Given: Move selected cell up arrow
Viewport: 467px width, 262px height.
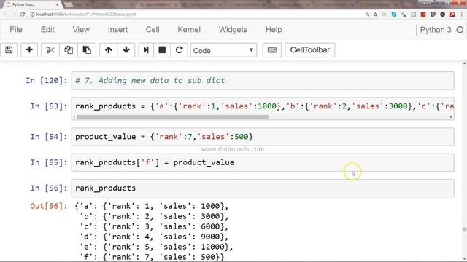Looking at the screenshot, I should coord(109,50).
